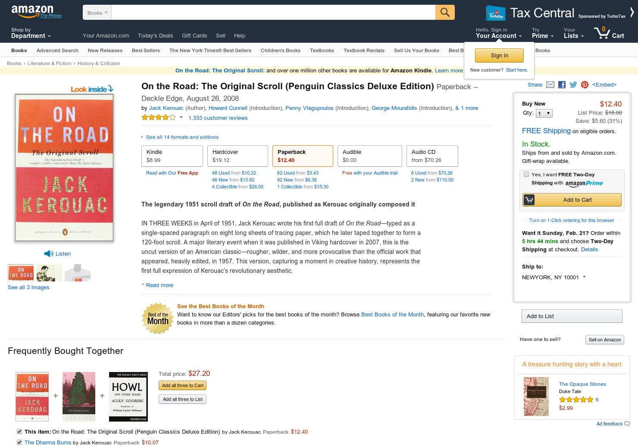Click the main search input field
Viewport: 638px width, 447px height.
273,13
